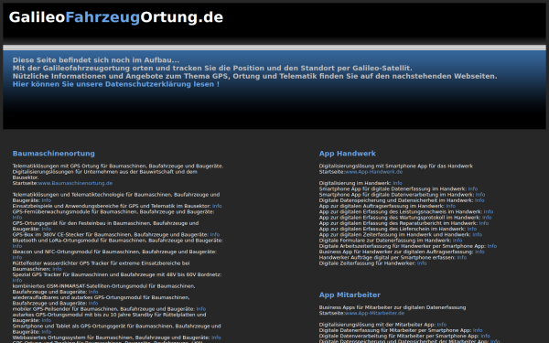Open Info for Digitale Arbeitszeiterfassung für Handwerker
Image resolution: width=549 pixels, height=343 pixels.
[x=492, y=246]
